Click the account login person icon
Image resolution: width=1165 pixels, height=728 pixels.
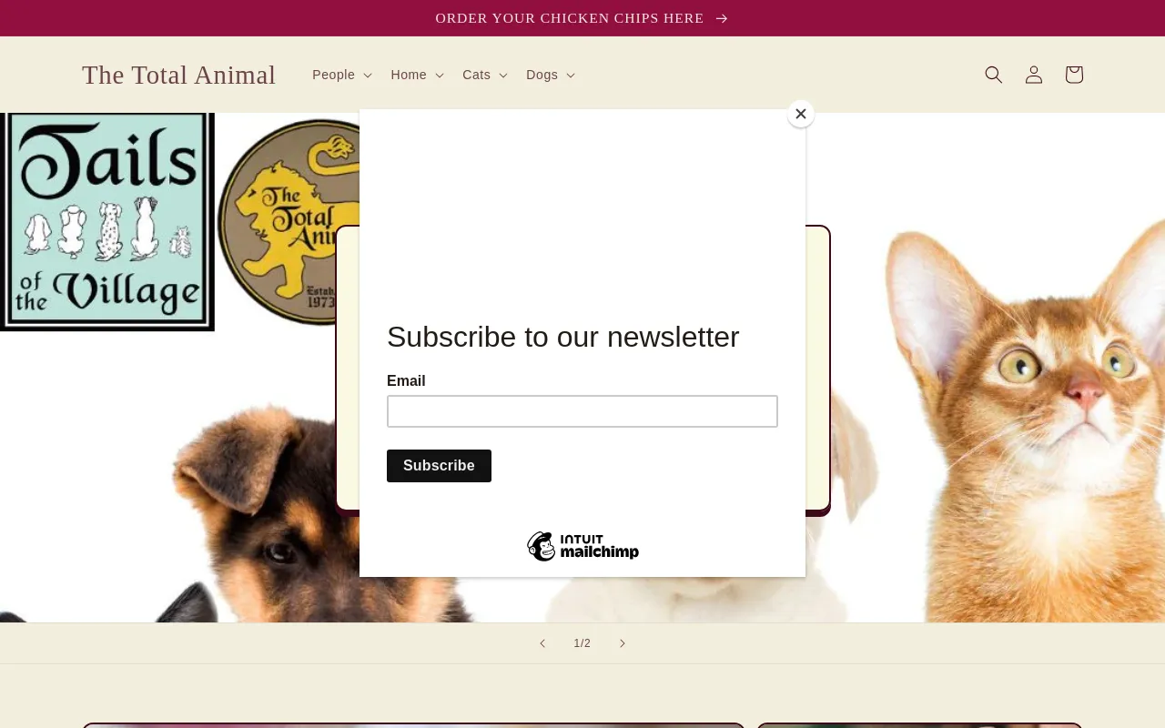point(1034,75)
